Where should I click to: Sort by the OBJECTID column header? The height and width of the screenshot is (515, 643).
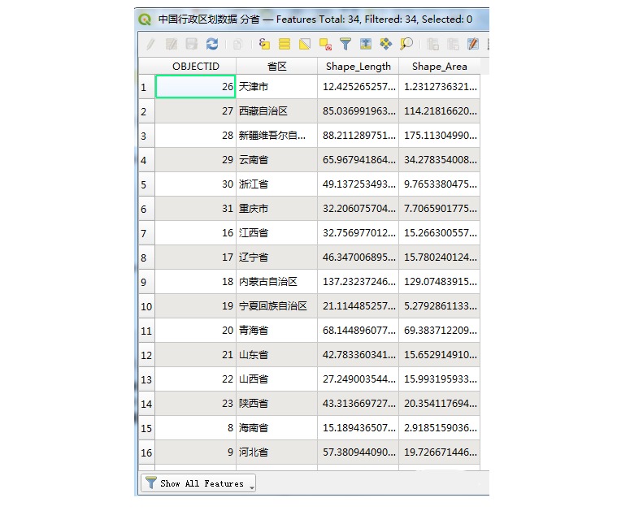196,66
